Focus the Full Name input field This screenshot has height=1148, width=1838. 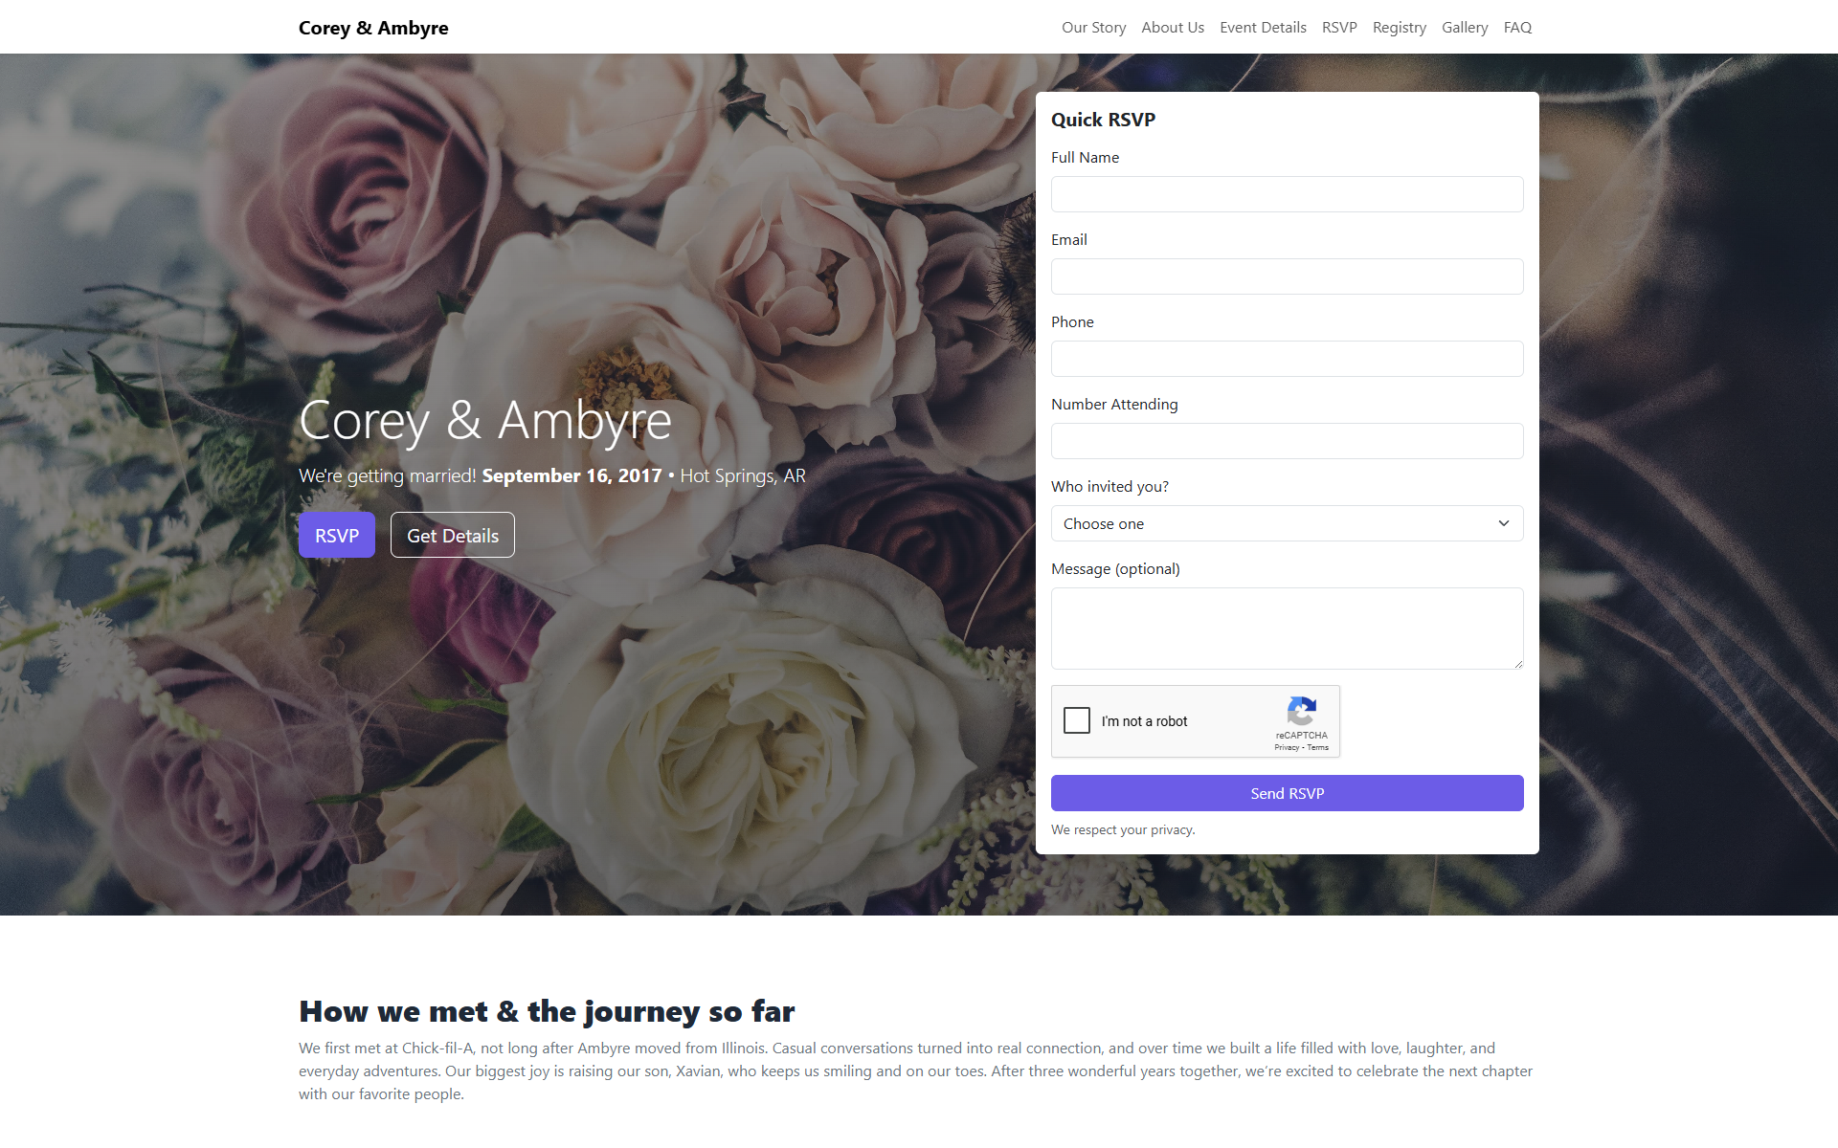1287,194
